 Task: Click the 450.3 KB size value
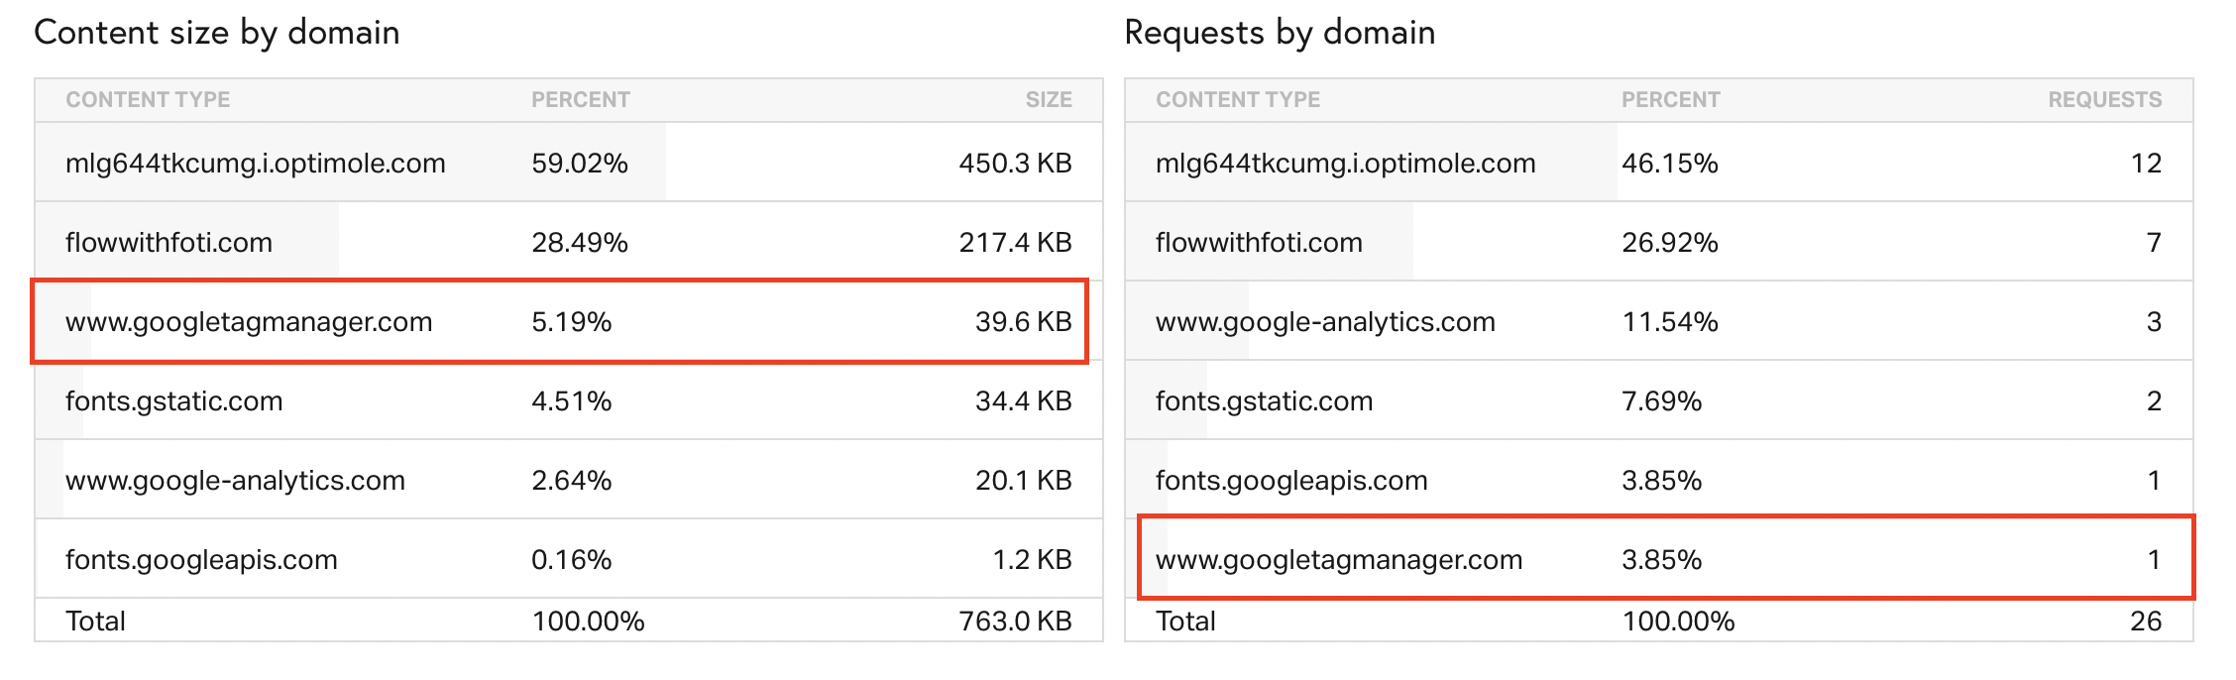point(1016,164)
